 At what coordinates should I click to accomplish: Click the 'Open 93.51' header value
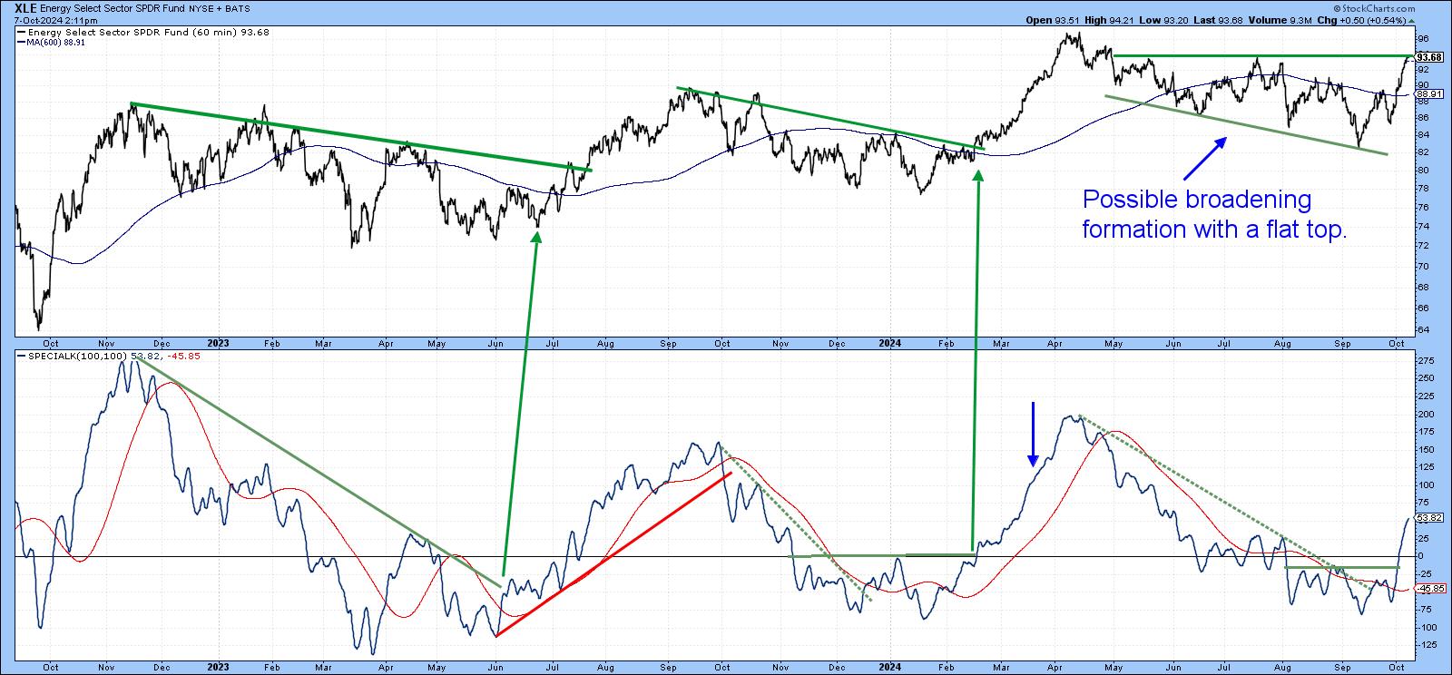tap(1051, 20)
